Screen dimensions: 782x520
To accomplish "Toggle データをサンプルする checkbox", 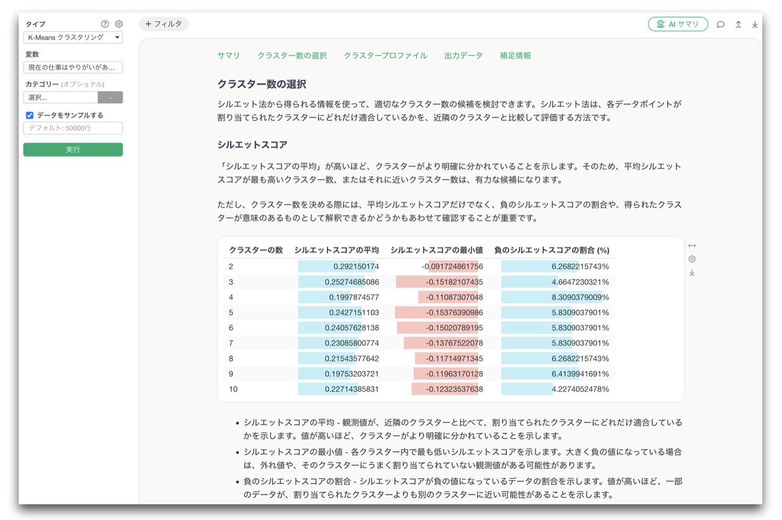I will tap(29, 115).
